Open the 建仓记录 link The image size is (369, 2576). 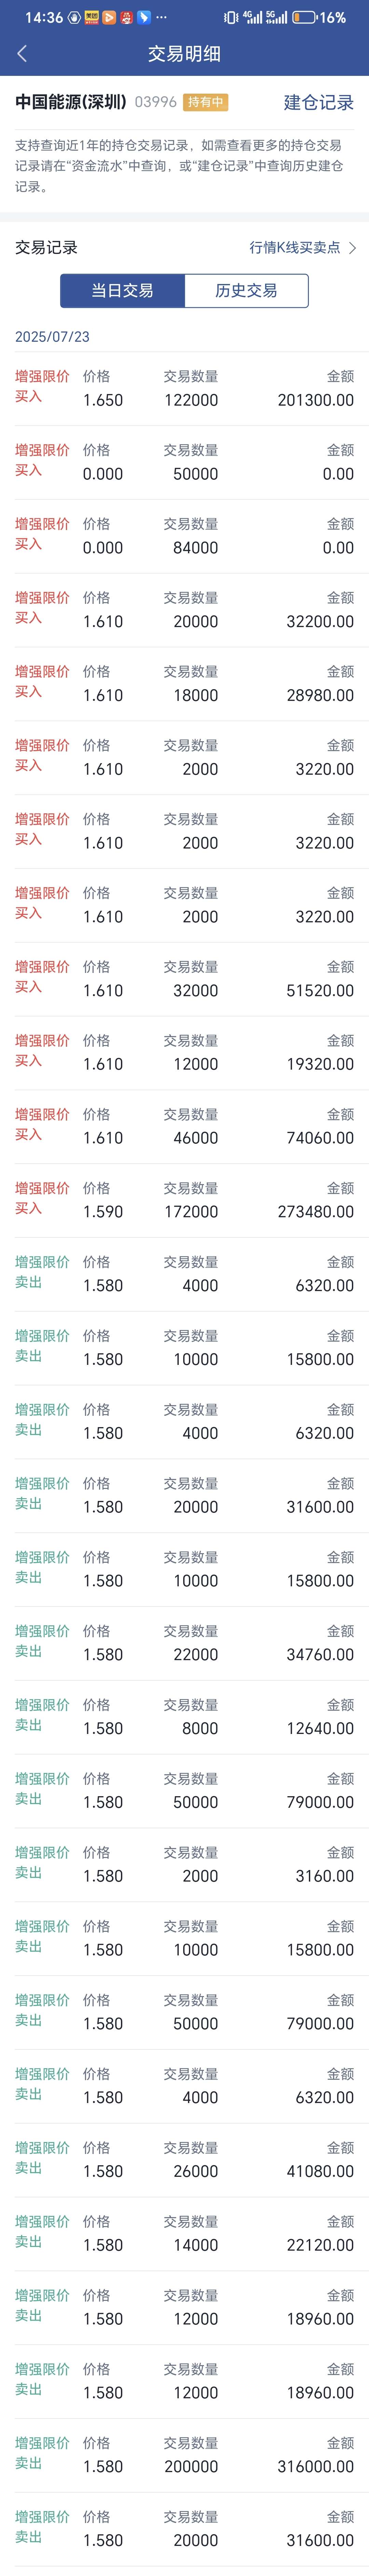[x=318, y=102]
